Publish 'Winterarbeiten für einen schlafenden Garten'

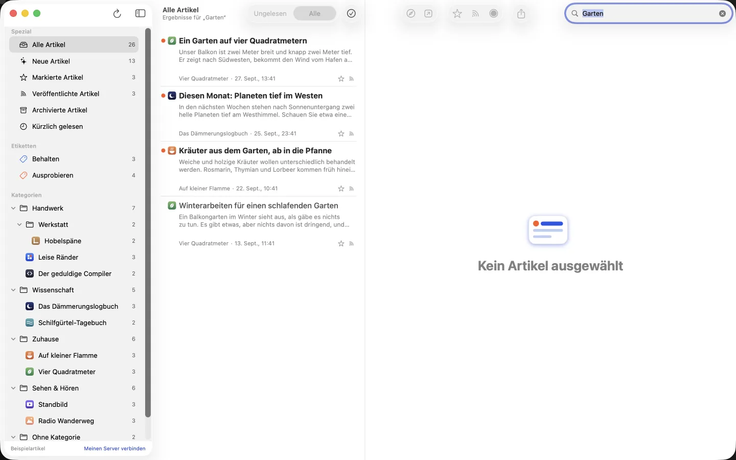point(352,244)
